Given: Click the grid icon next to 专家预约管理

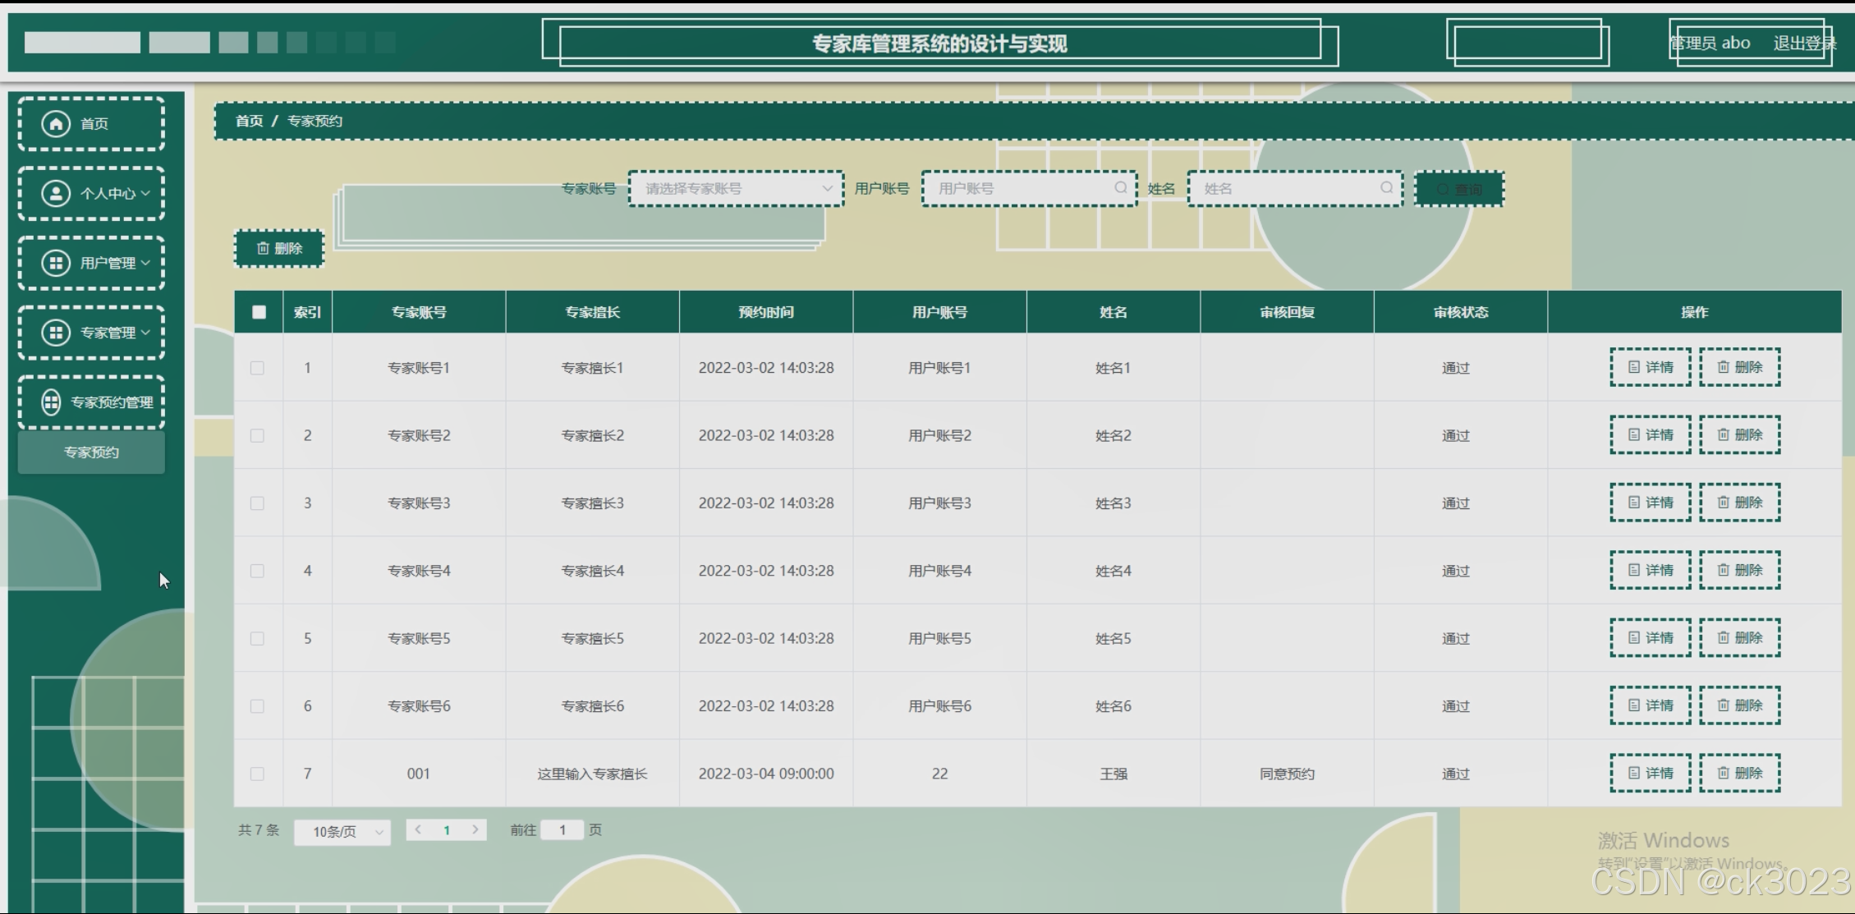Looking at the screenshot, I should 51,402.
